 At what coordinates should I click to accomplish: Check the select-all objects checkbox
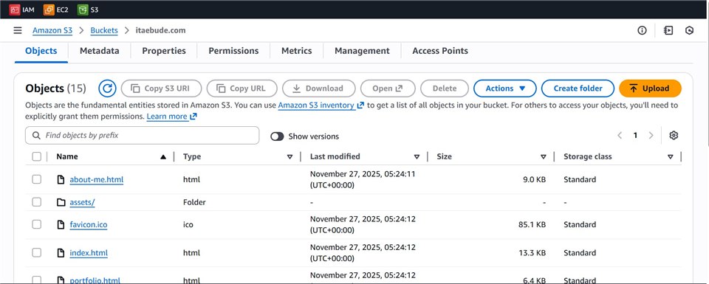coord(37,156)
